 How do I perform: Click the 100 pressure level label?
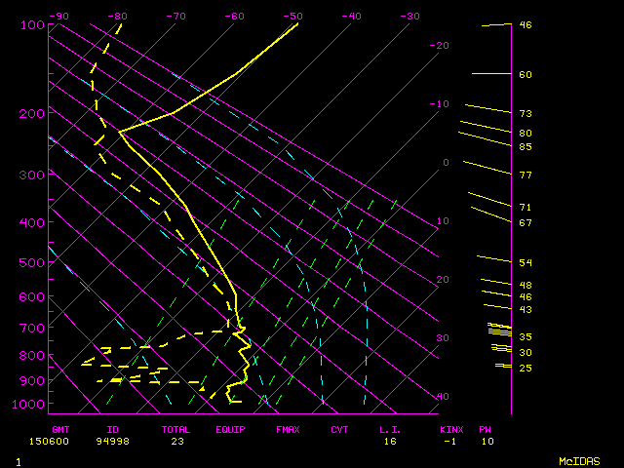tap(32, 24)
